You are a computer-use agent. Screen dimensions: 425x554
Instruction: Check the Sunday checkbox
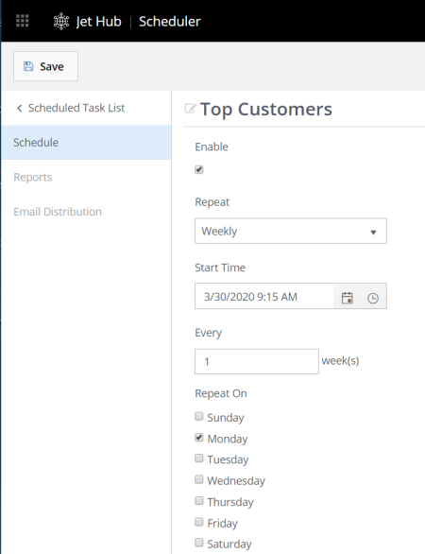point(199,416)
